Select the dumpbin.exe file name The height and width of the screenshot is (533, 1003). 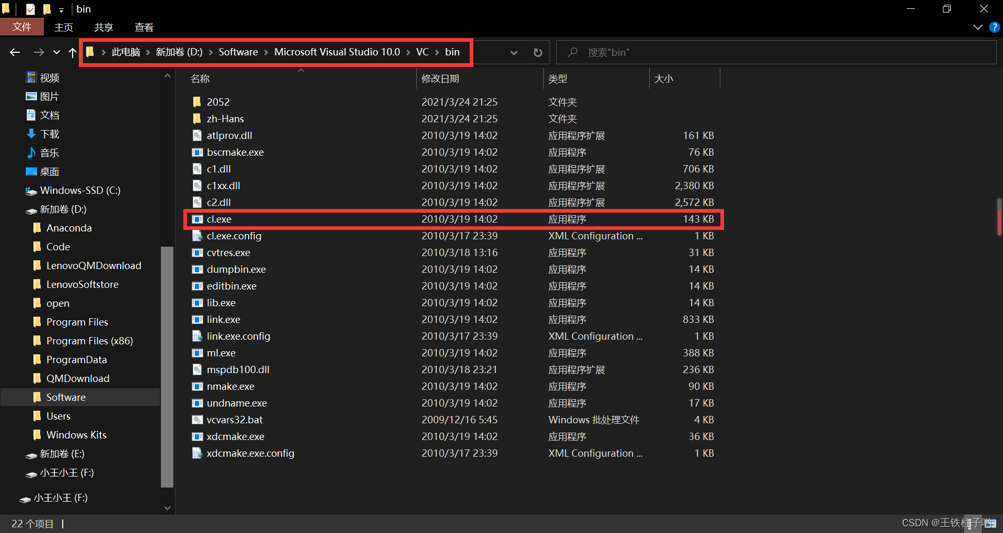point(236,270)
